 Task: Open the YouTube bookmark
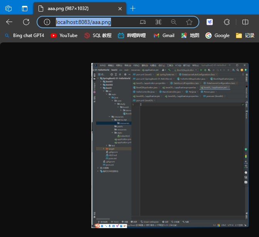coord(64,36)
